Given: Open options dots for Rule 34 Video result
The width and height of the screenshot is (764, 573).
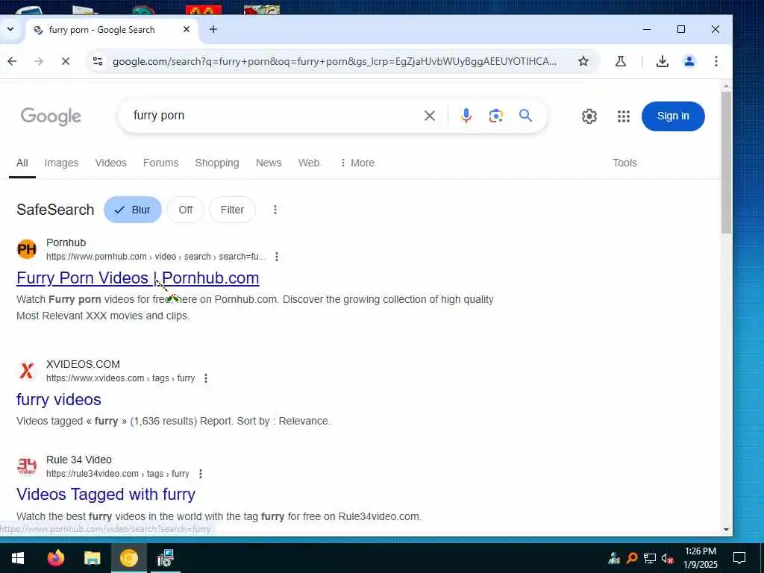Looking at the screenshot, I should click(200, 474).
